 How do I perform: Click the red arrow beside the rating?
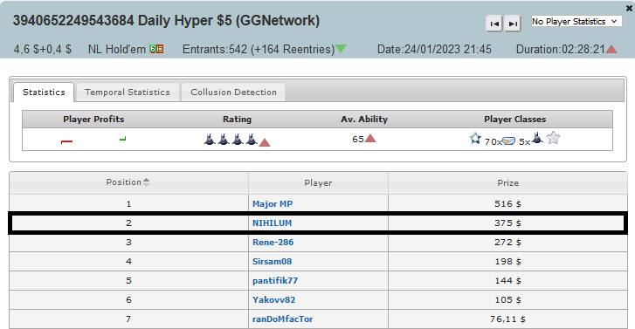pos(265,142)
